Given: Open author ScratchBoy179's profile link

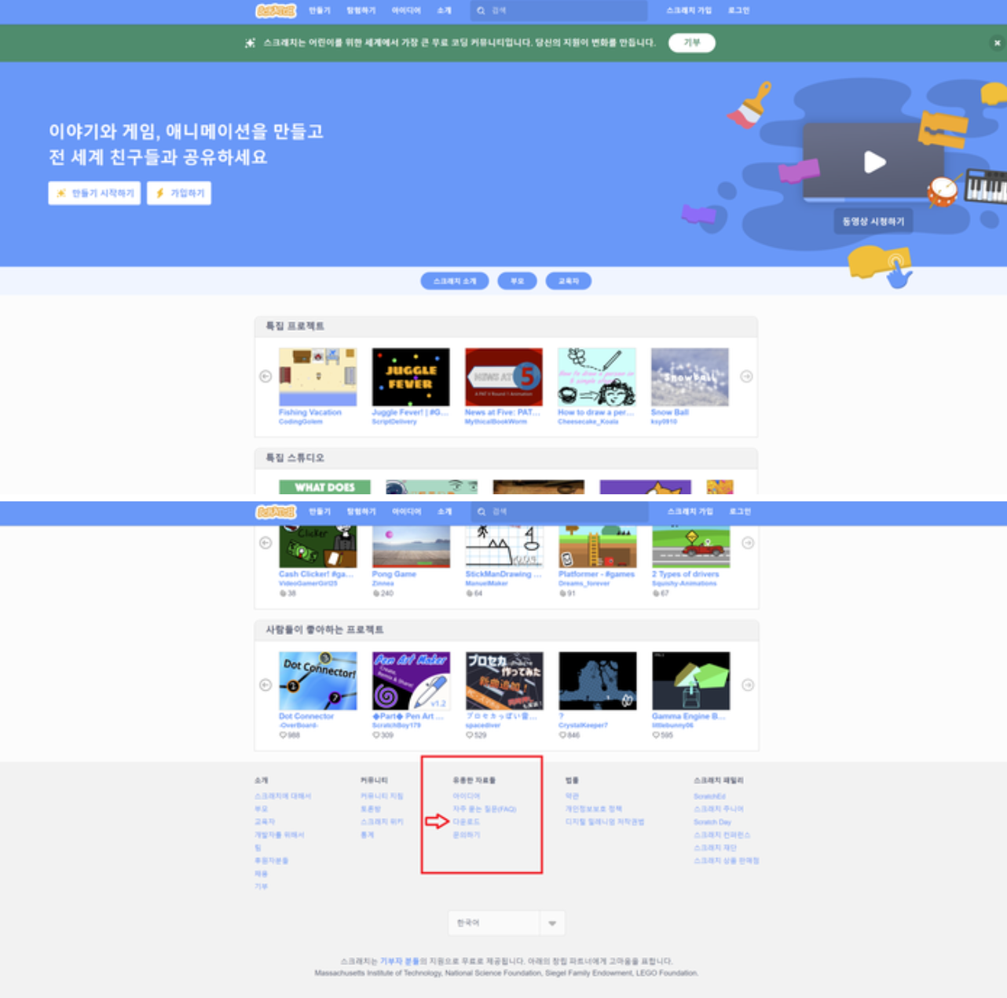Looking at the screenshot, I should (397, 725).
